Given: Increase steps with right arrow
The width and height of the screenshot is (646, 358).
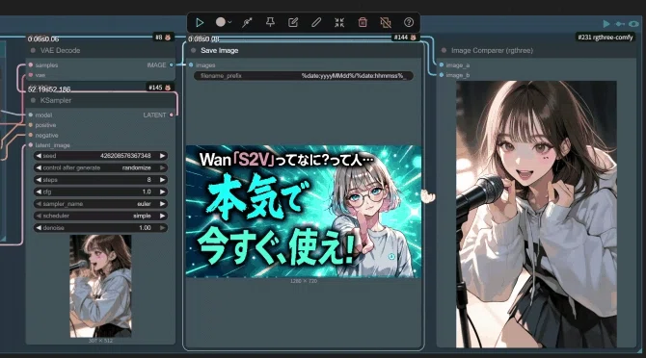Looking at the screenshot, I should coord(163,180).
